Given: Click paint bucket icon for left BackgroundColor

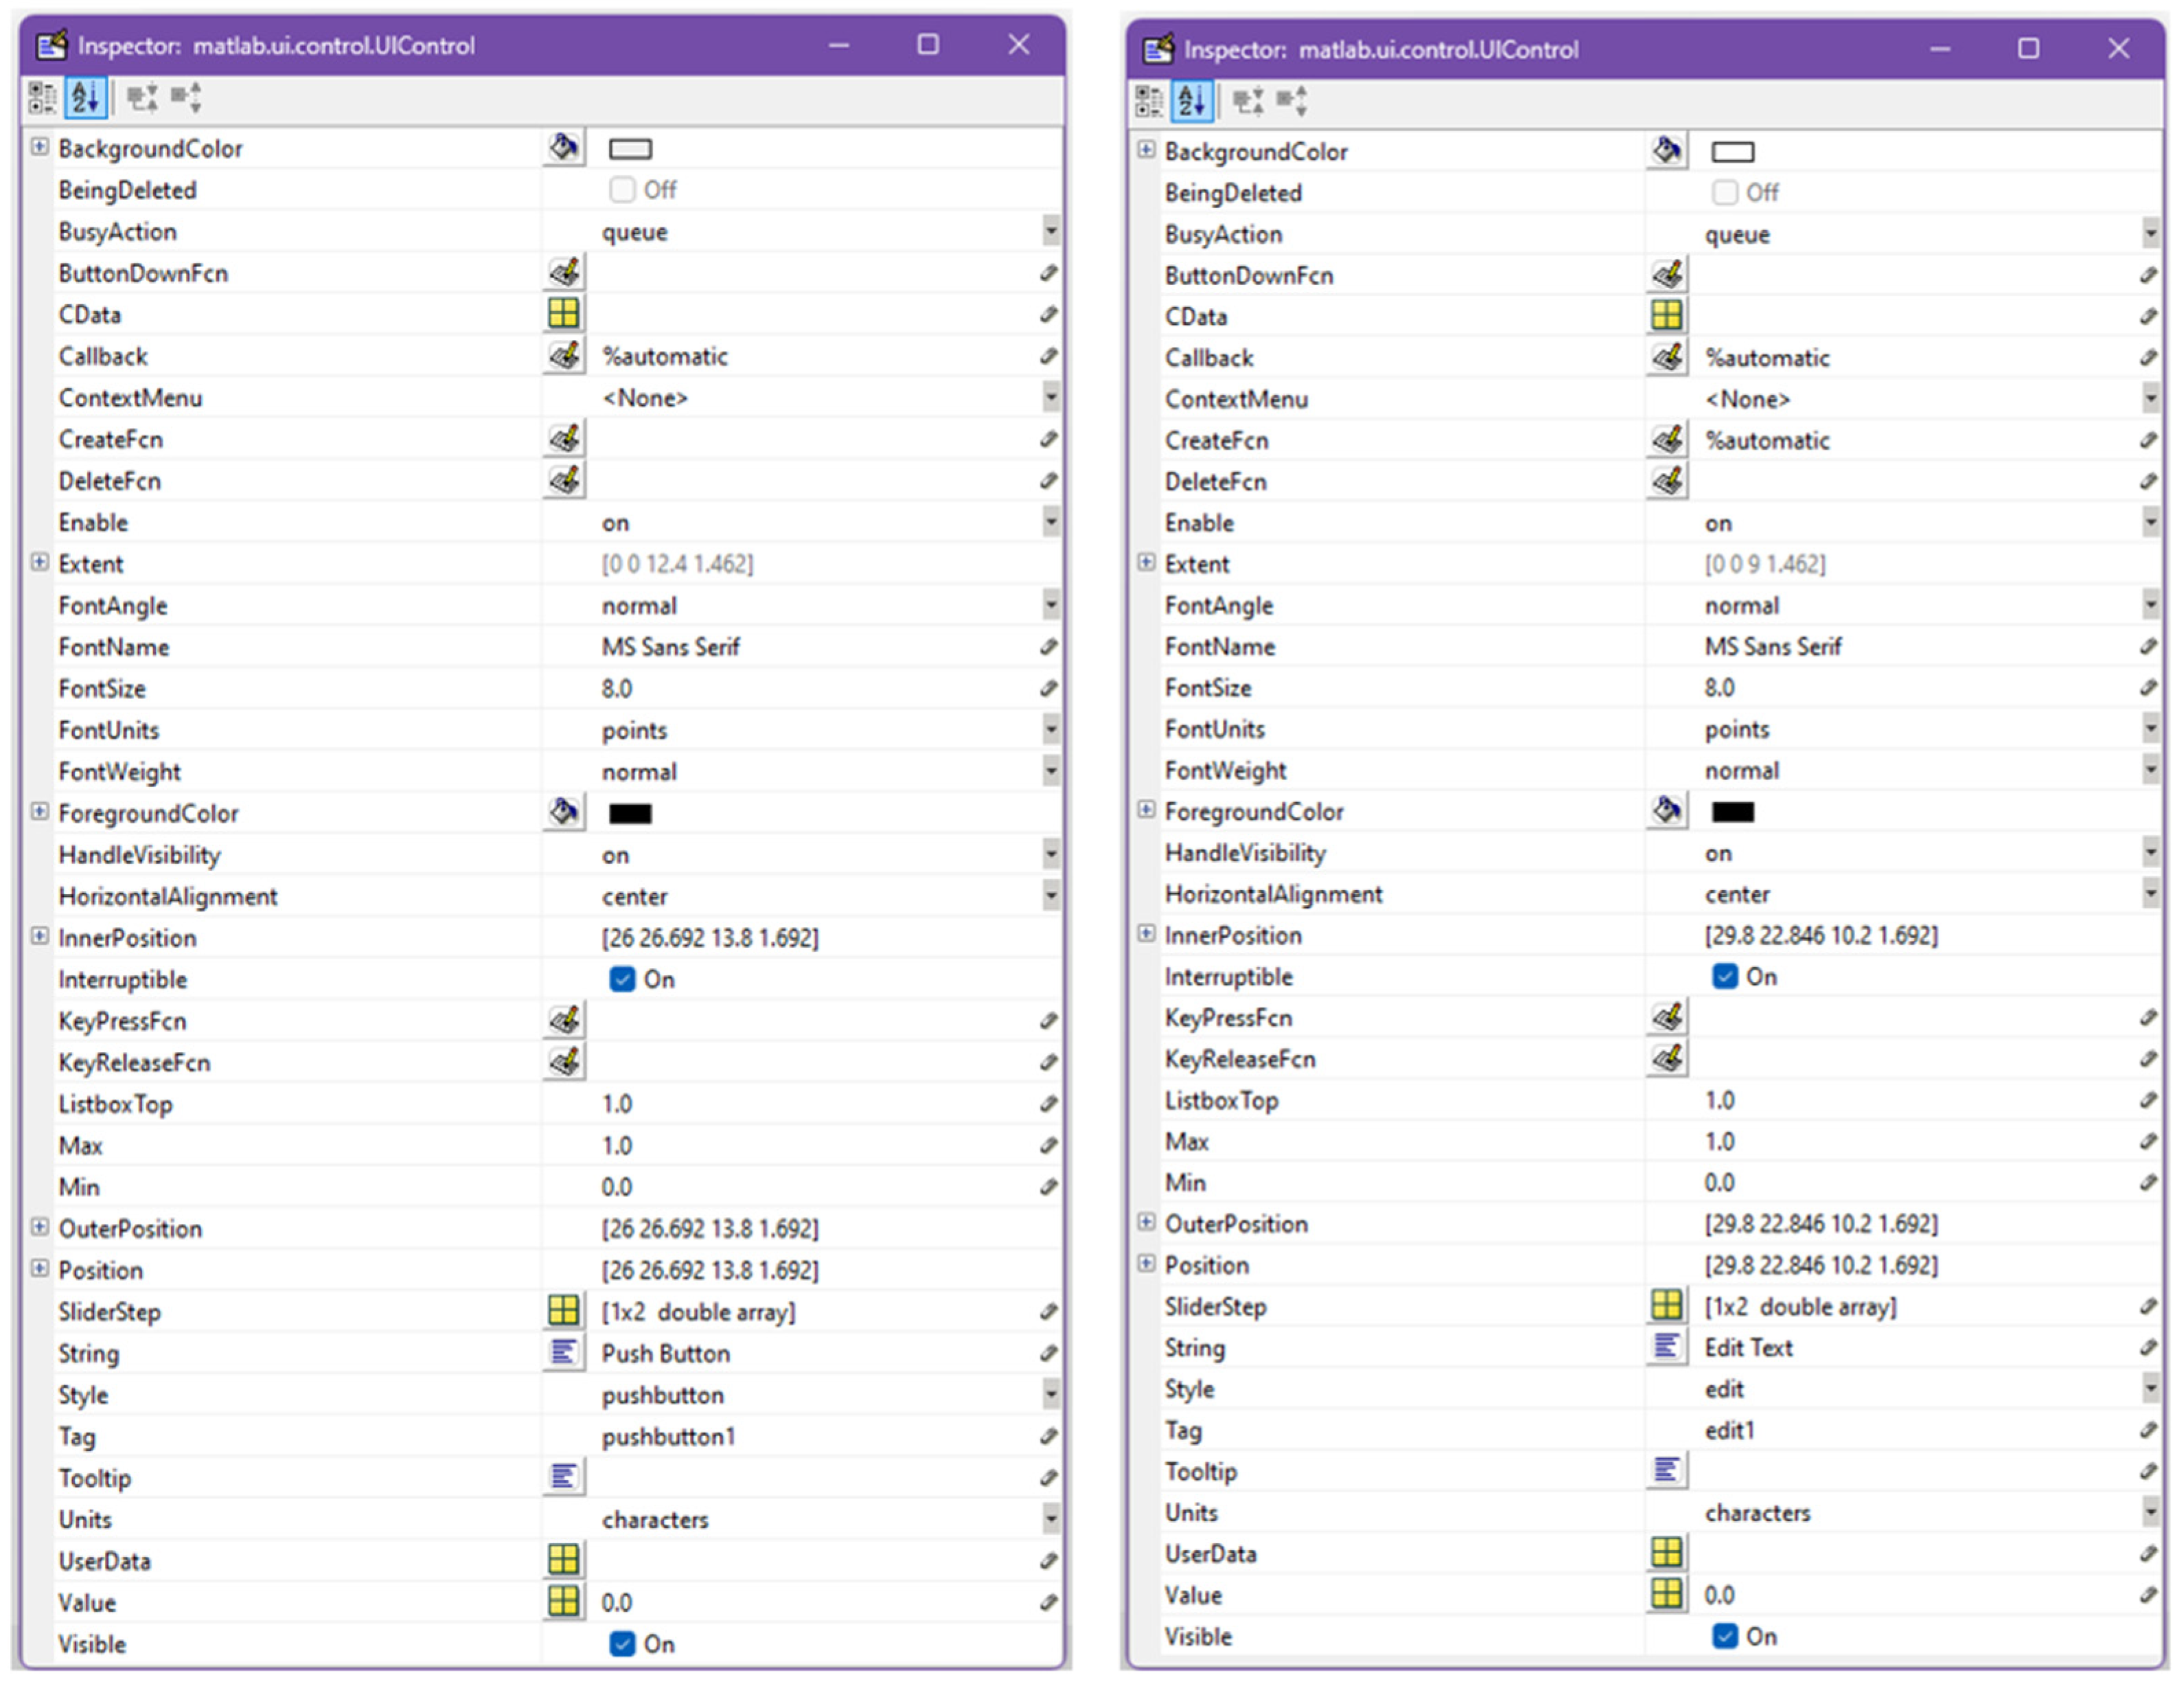Looking at the screenshot, I should (564, 148).
